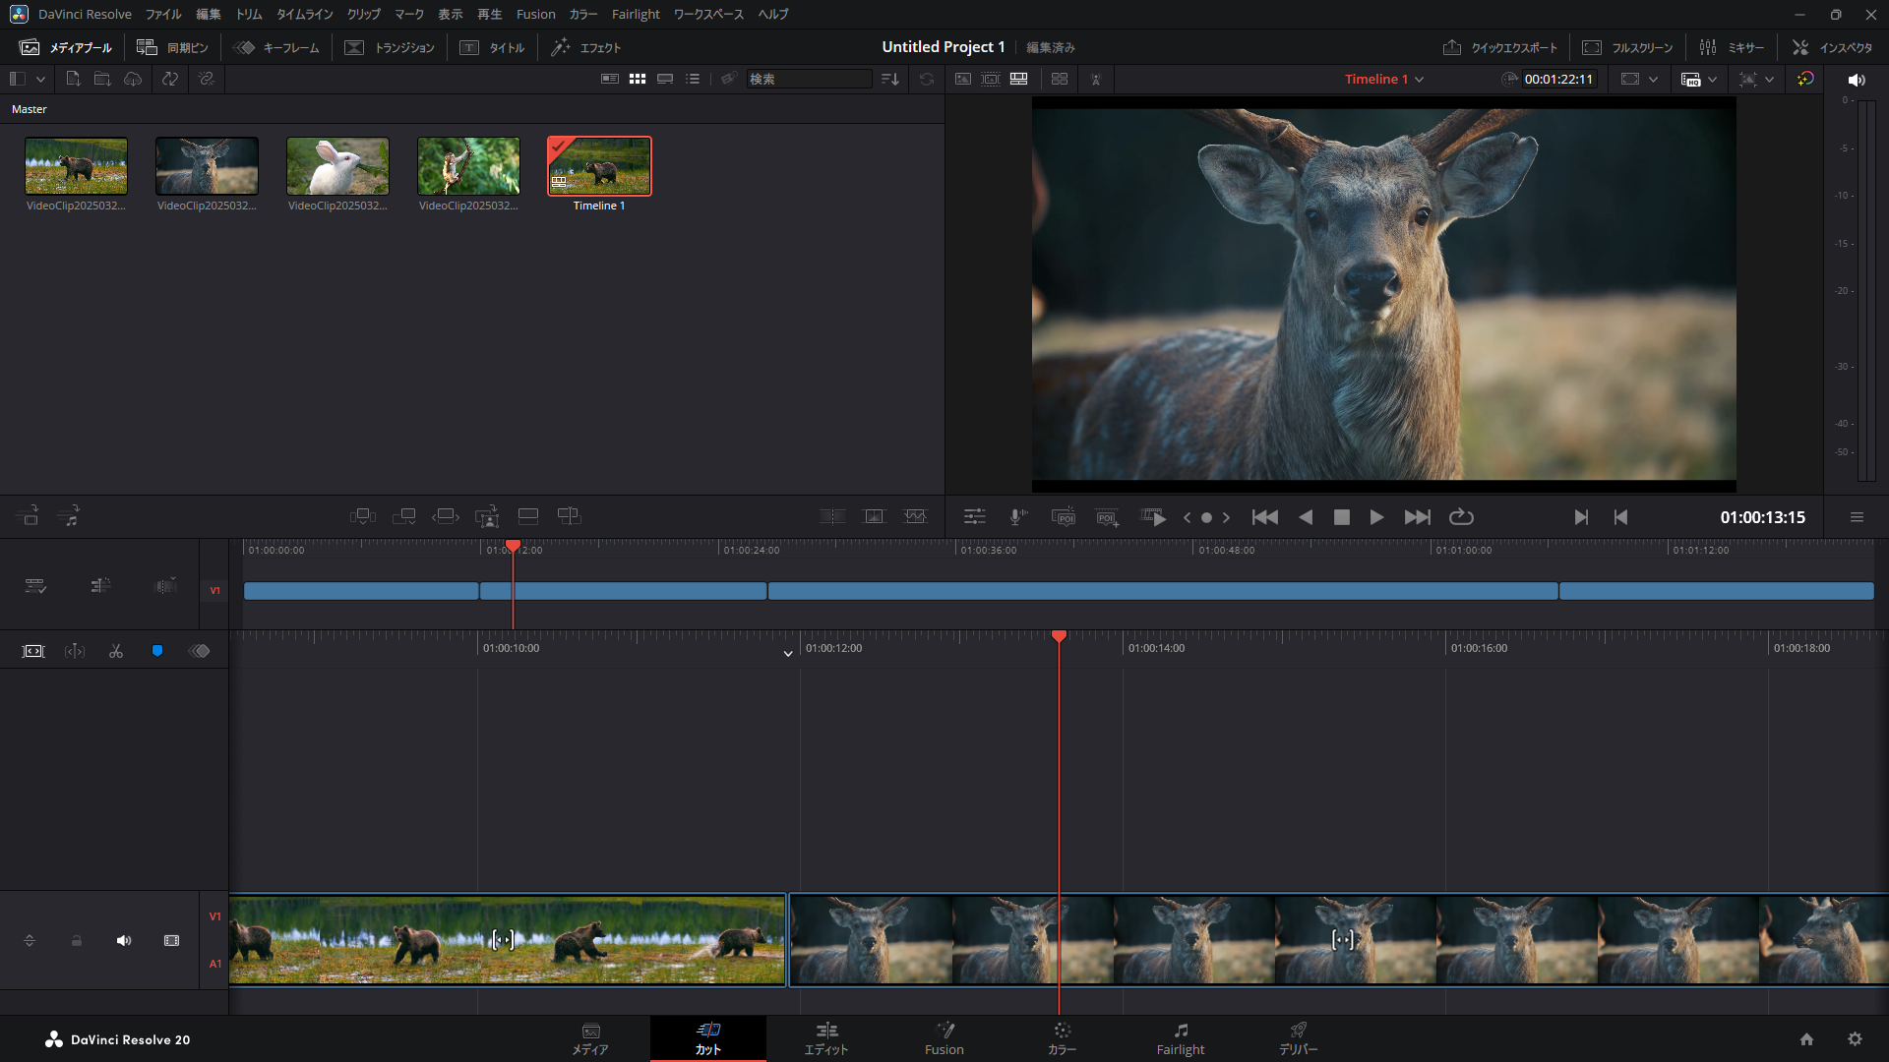Open the トランジション panel button

point(390,47)
